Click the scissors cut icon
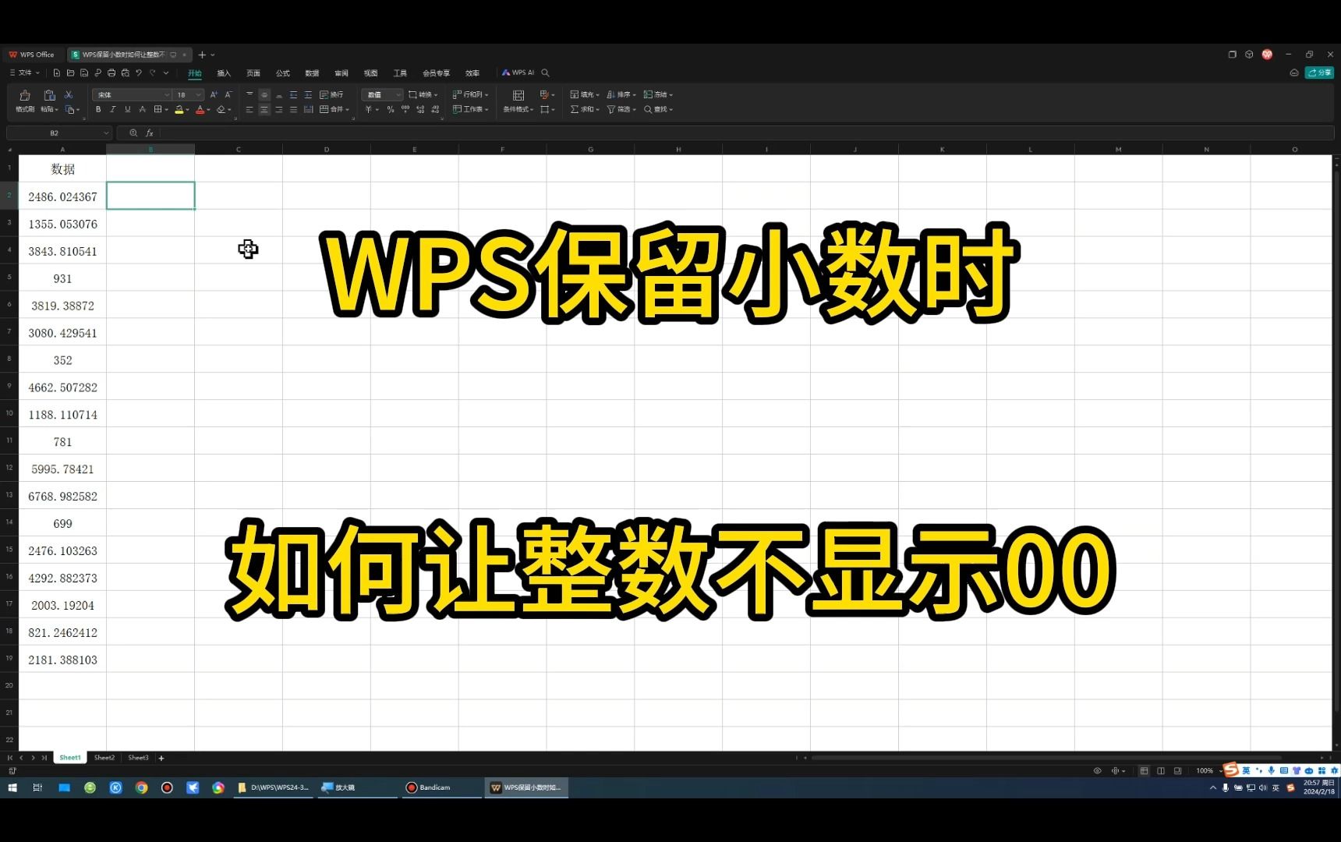 coord(69,94)
